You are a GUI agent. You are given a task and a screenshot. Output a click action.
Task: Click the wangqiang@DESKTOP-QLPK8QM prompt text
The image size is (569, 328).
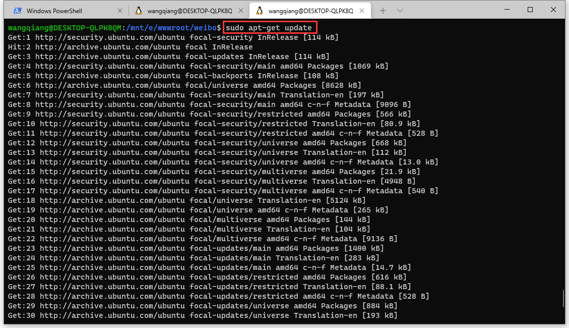click(x=65, y=28)
